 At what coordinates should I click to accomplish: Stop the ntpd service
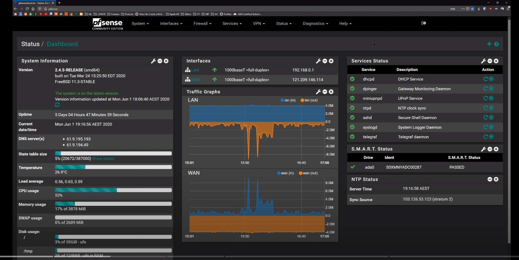tap(491, 108)
